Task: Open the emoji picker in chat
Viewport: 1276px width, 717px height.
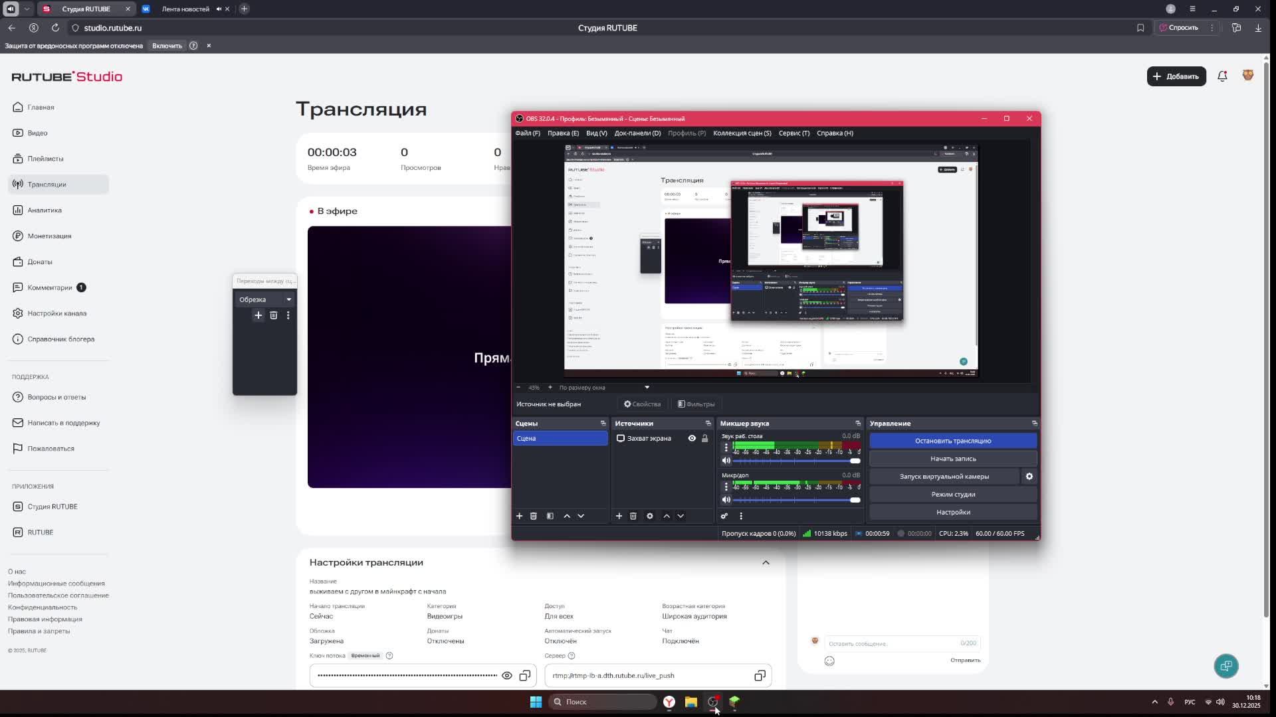Action: click(829, 661)
